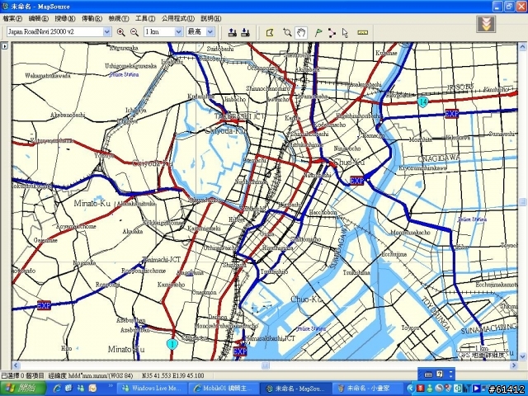The height and width of the screenshot is (396, 528).
Task: Switch to Windows Live Me... taskbar button
Action: point(153,389)
